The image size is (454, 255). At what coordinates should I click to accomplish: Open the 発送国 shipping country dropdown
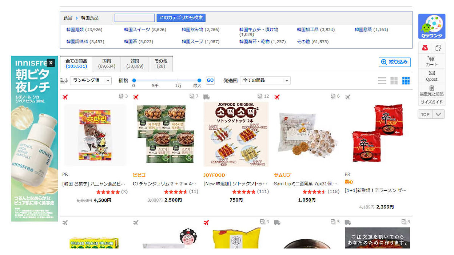pyautogui.click(x=265, y=81)
